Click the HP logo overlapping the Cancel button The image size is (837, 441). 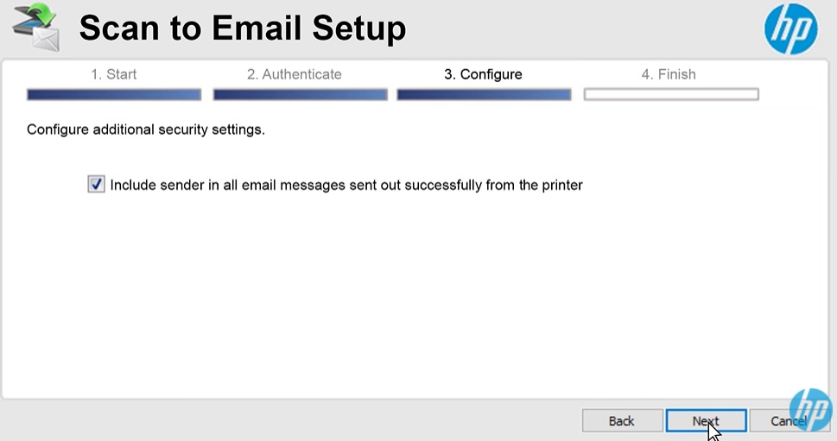[810, 409]
